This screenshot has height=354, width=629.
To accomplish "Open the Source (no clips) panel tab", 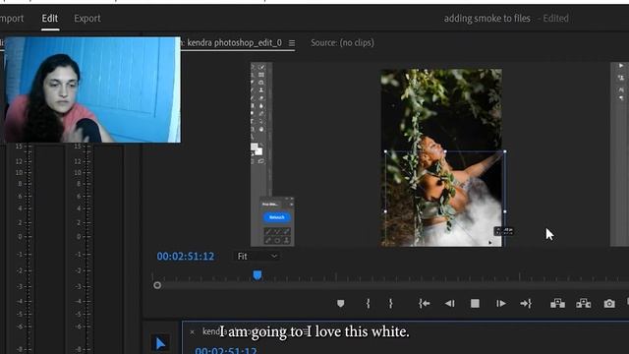I will pos(342,42).
